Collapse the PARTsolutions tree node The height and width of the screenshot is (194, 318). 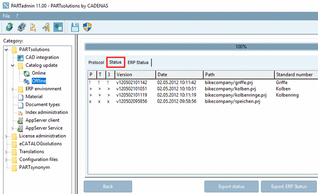pos(6,50)
